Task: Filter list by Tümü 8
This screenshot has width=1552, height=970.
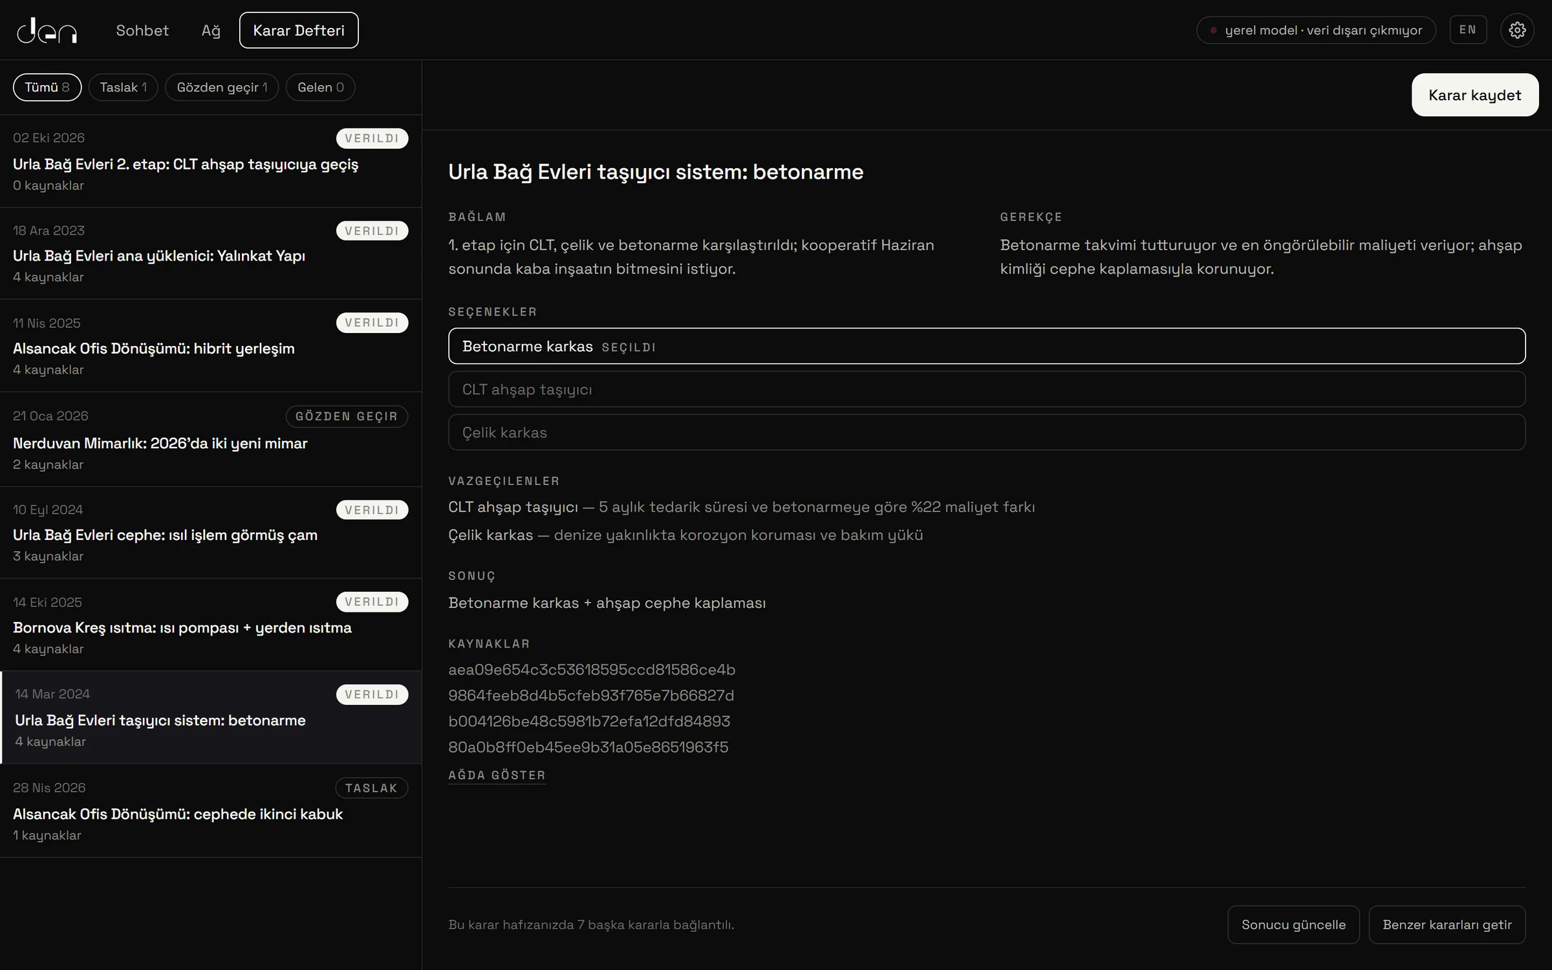Action: coord(47,87)
